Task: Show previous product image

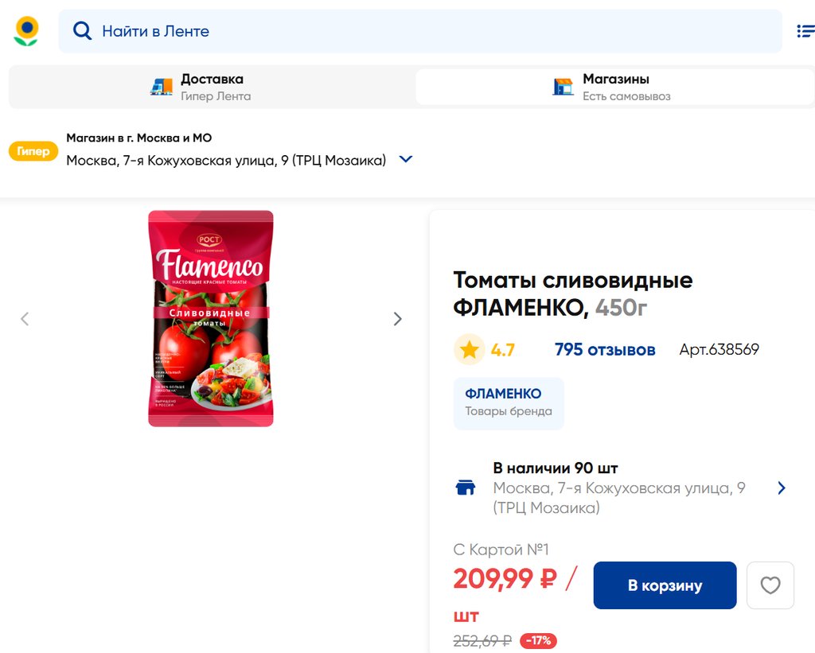Action: [x=25, y=319]
